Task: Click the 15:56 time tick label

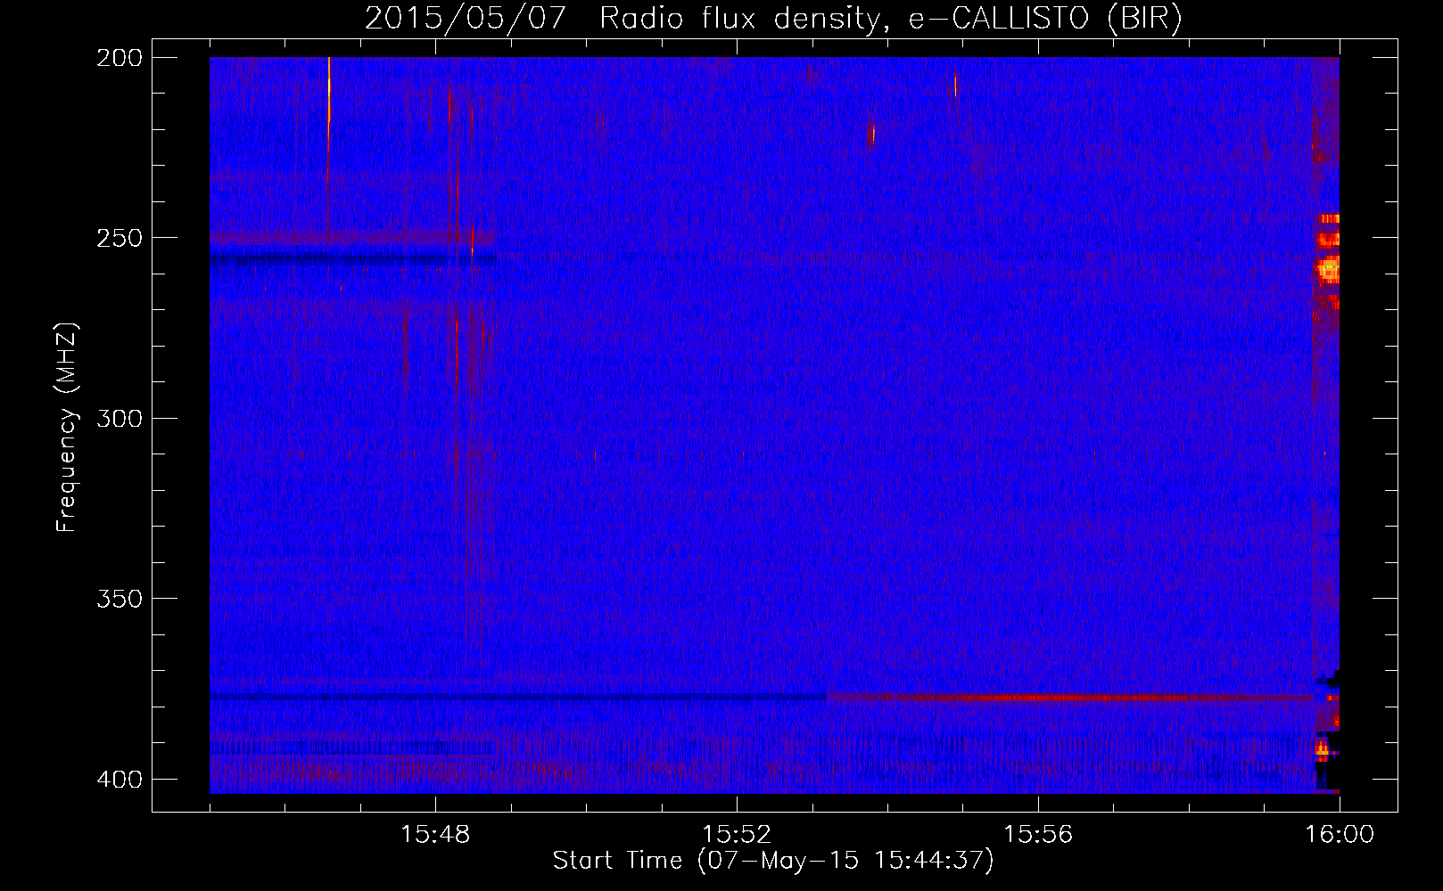Action: tap(1038, 835)
